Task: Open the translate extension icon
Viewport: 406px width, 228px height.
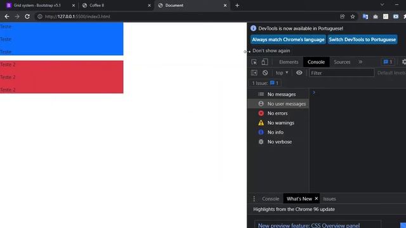Action: click(x=365, y=16)
